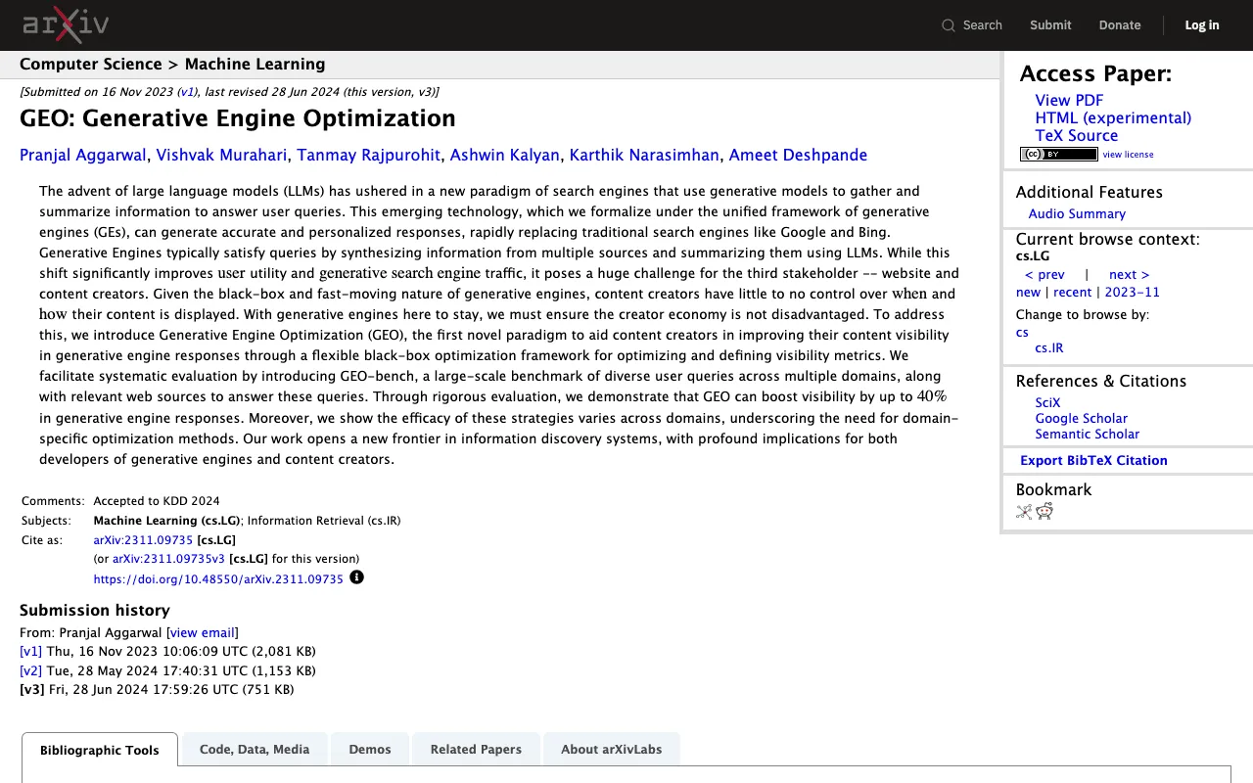Select the Demos tab
Viewport: 1253px width, 783px height.
(x=370, y=749)
